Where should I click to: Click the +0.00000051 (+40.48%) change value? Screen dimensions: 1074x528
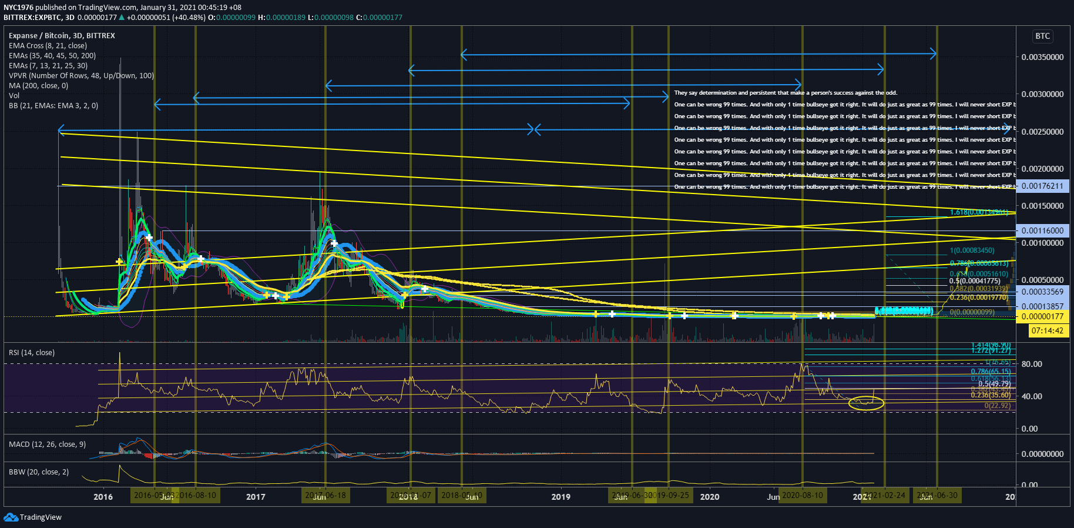[x=166, y=18]
